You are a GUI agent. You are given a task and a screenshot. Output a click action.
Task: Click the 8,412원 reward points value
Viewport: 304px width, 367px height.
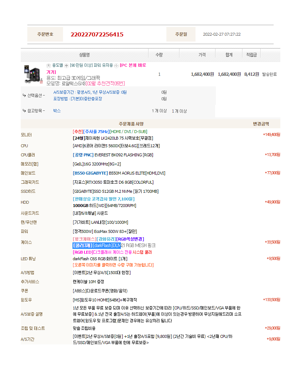coord(252,74)
